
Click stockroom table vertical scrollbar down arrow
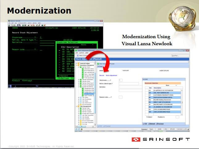pyautogui.click(x=182, y=114)
